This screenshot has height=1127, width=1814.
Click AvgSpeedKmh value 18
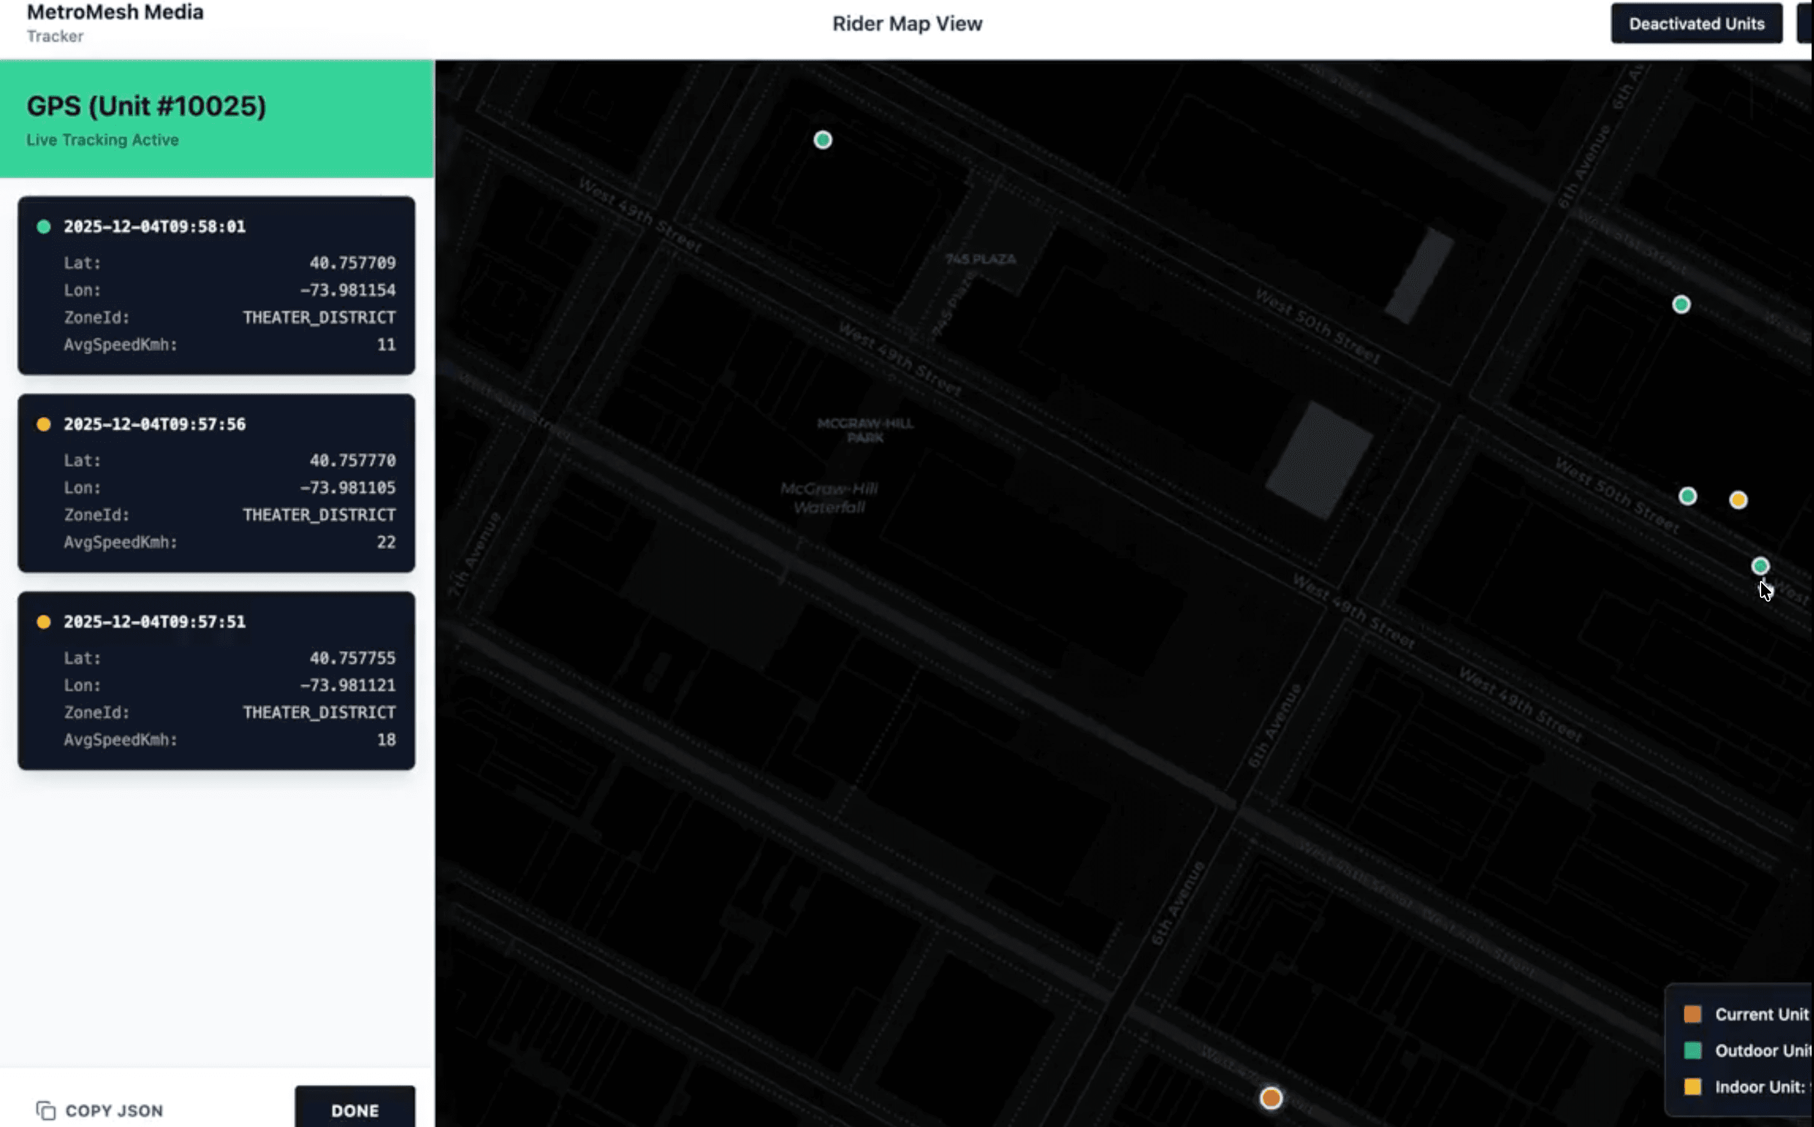pyautogui.click(x=386, y=740)
